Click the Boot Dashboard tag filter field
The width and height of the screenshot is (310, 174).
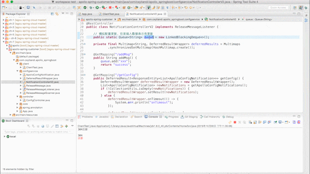(x=38, y=131)
